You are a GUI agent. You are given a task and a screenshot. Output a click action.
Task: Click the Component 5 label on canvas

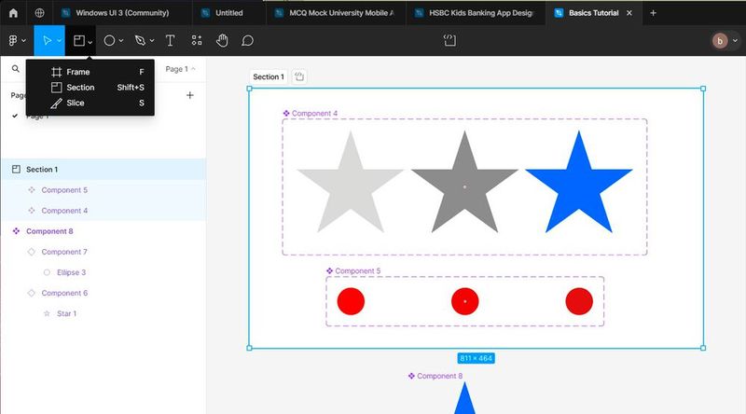point(358,270)
